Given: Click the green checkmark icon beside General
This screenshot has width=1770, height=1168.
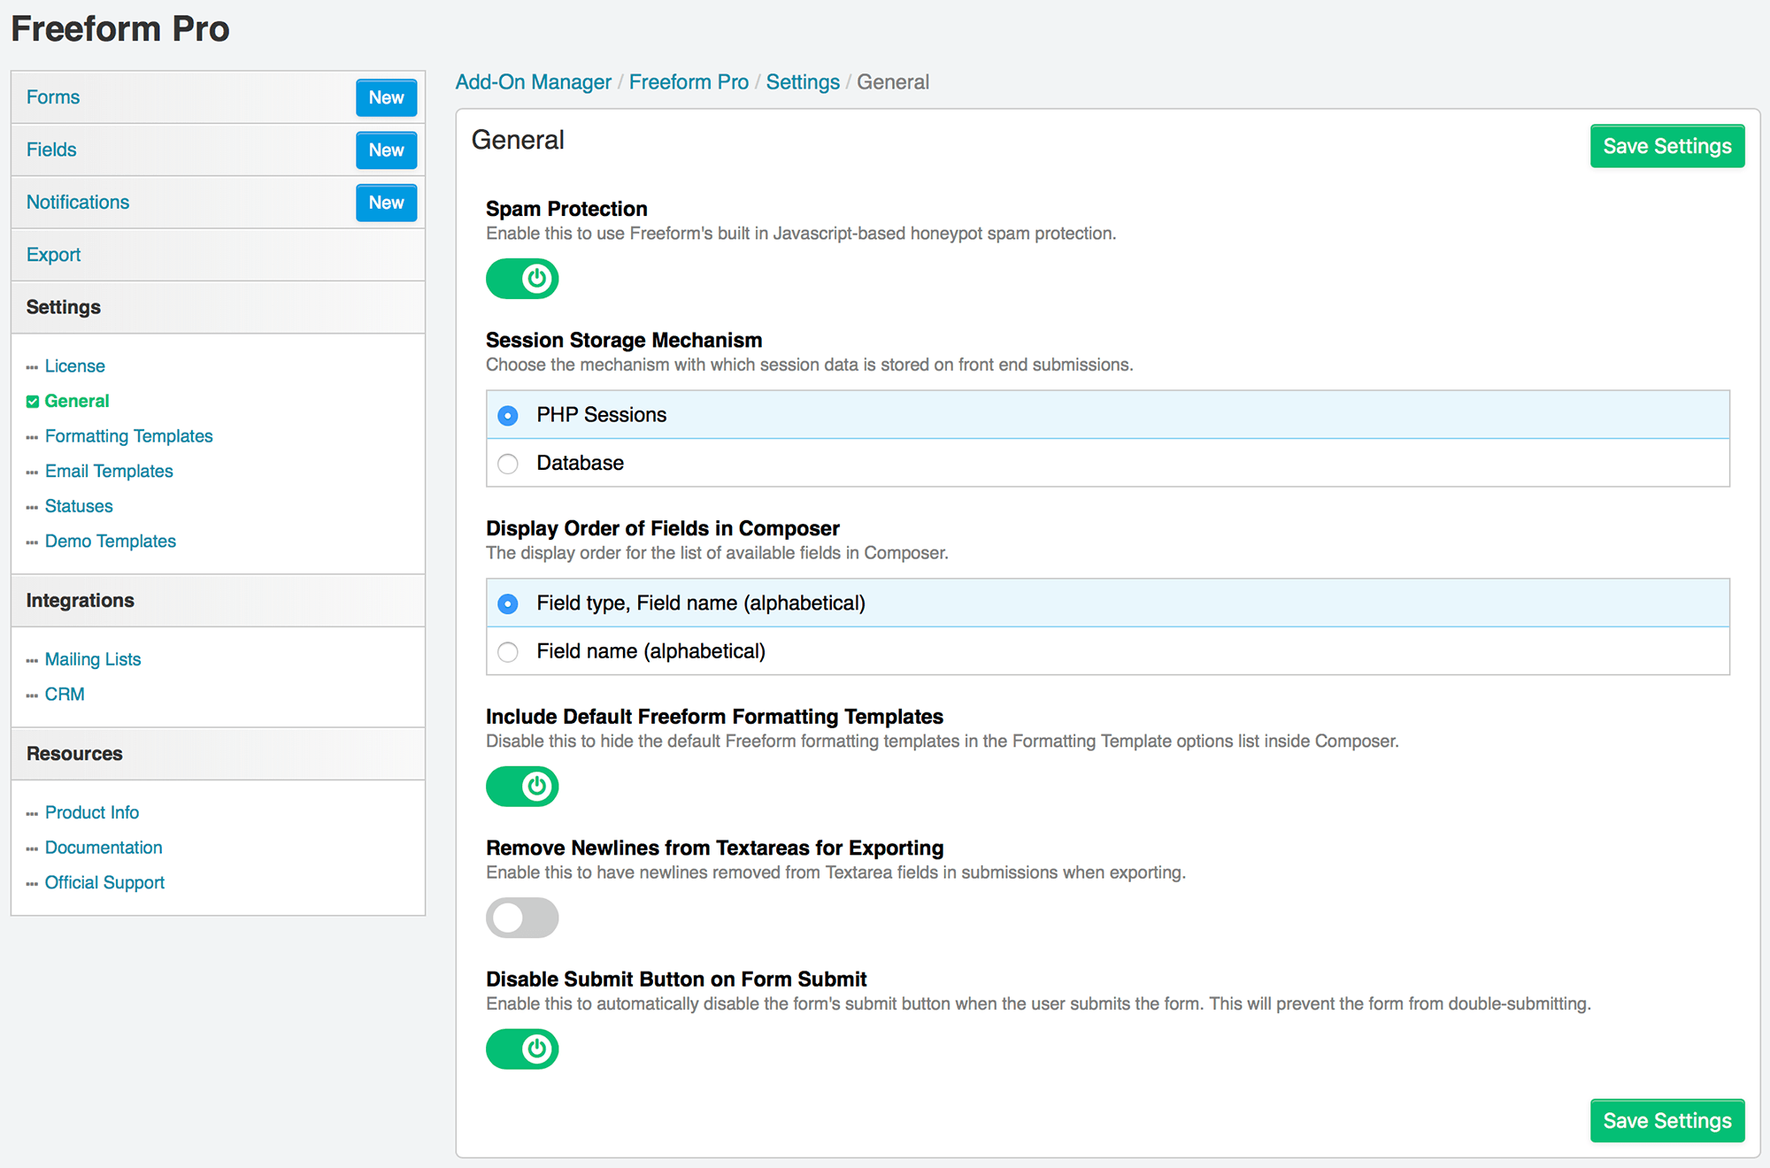Looking at the screenshot, I should pos(31,400).
